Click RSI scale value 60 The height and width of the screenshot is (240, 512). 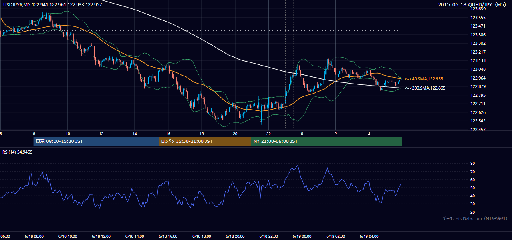click(x=472, y=180)
